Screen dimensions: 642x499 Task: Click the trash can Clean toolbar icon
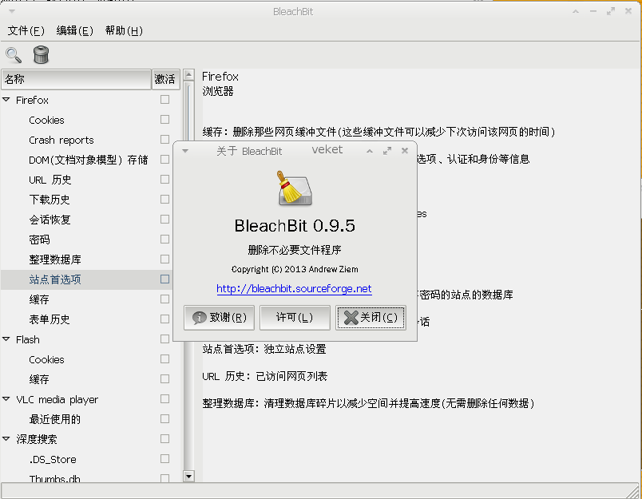coord(41,55)
